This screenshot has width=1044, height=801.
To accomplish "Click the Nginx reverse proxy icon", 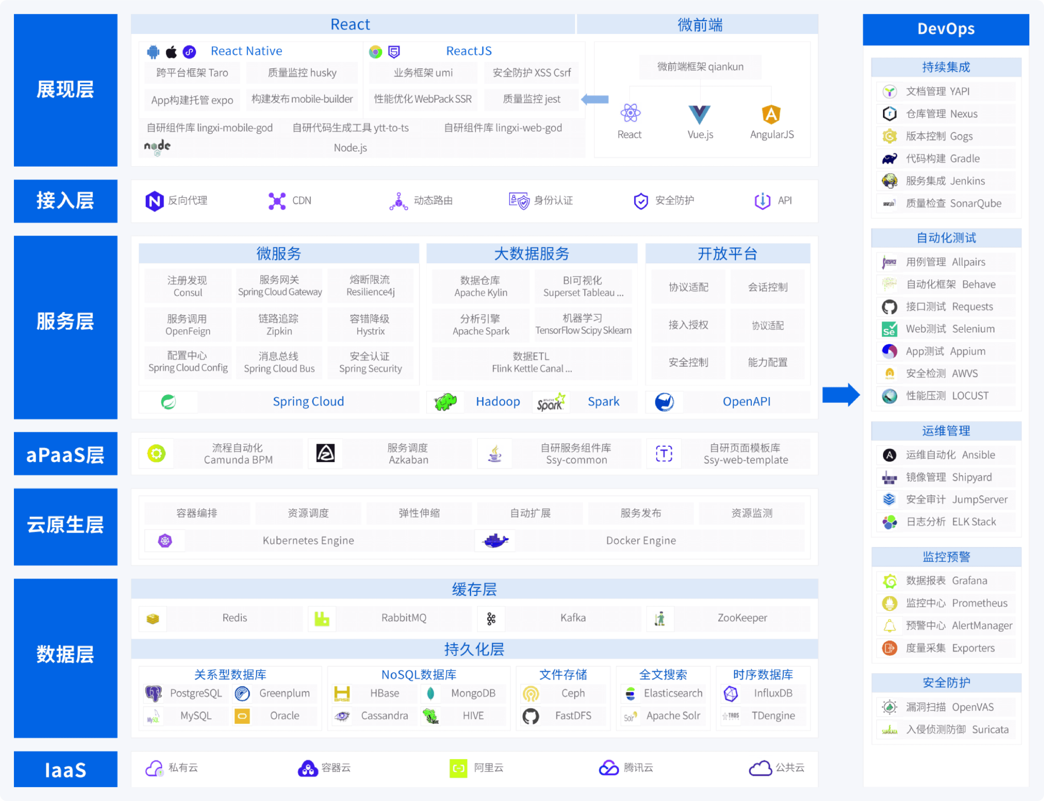I will [x=154, y=201].
